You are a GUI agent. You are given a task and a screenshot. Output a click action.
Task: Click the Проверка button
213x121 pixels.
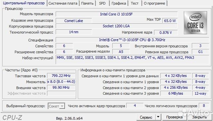[174, 117]
